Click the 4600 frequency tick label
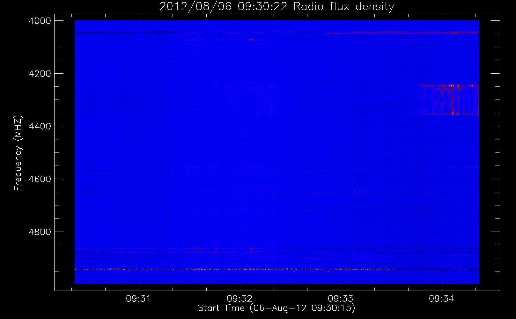Viewport: 516px width, 319px height. click(40, 179)
